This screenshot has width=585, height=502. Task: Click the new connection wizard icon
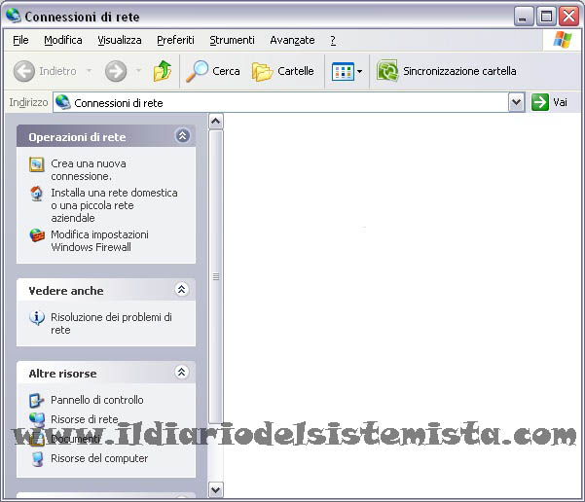(37, 164)
